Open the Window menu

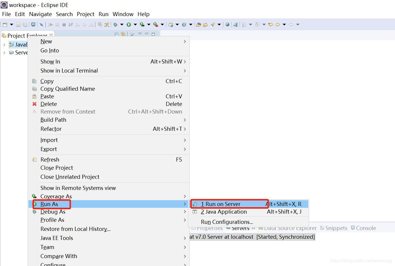point(123,14)
